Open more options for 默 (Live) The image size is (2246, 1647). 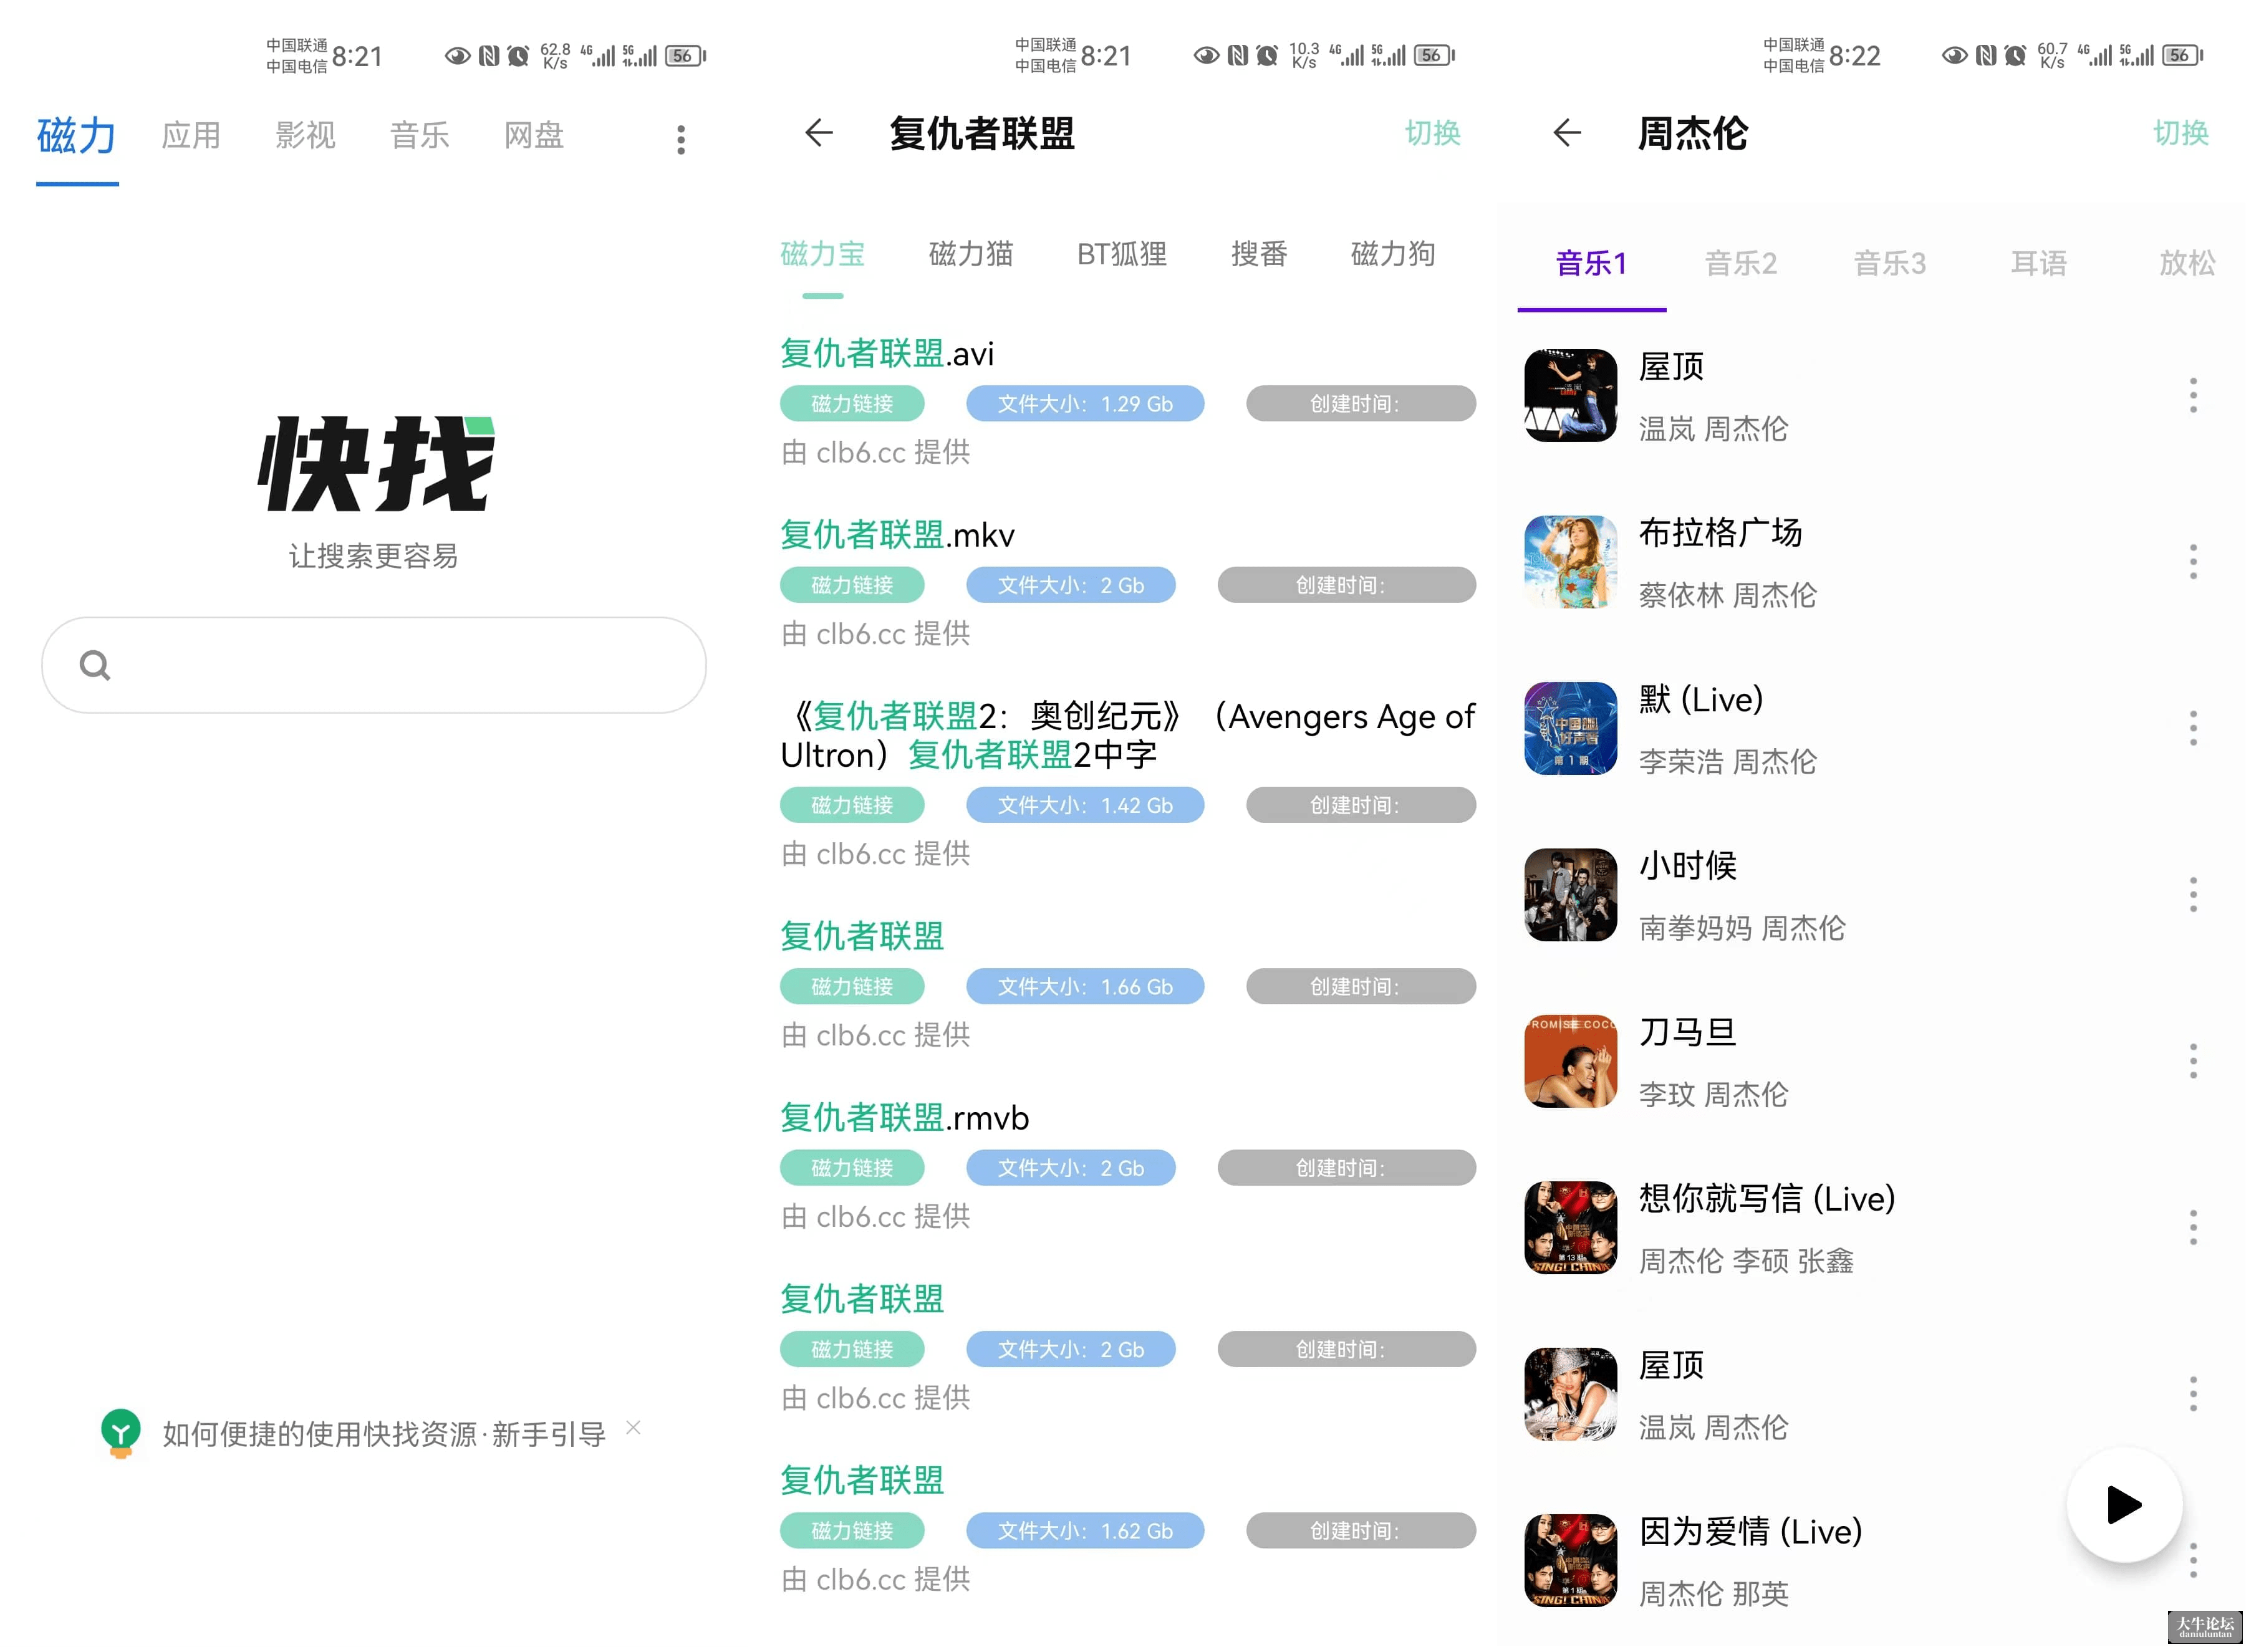point(2193,729)
